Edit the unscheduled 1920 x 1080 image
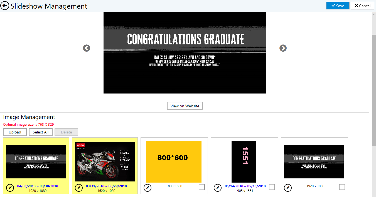The width and height of the screenshot is (376, 197). click(x=288, y=188)
